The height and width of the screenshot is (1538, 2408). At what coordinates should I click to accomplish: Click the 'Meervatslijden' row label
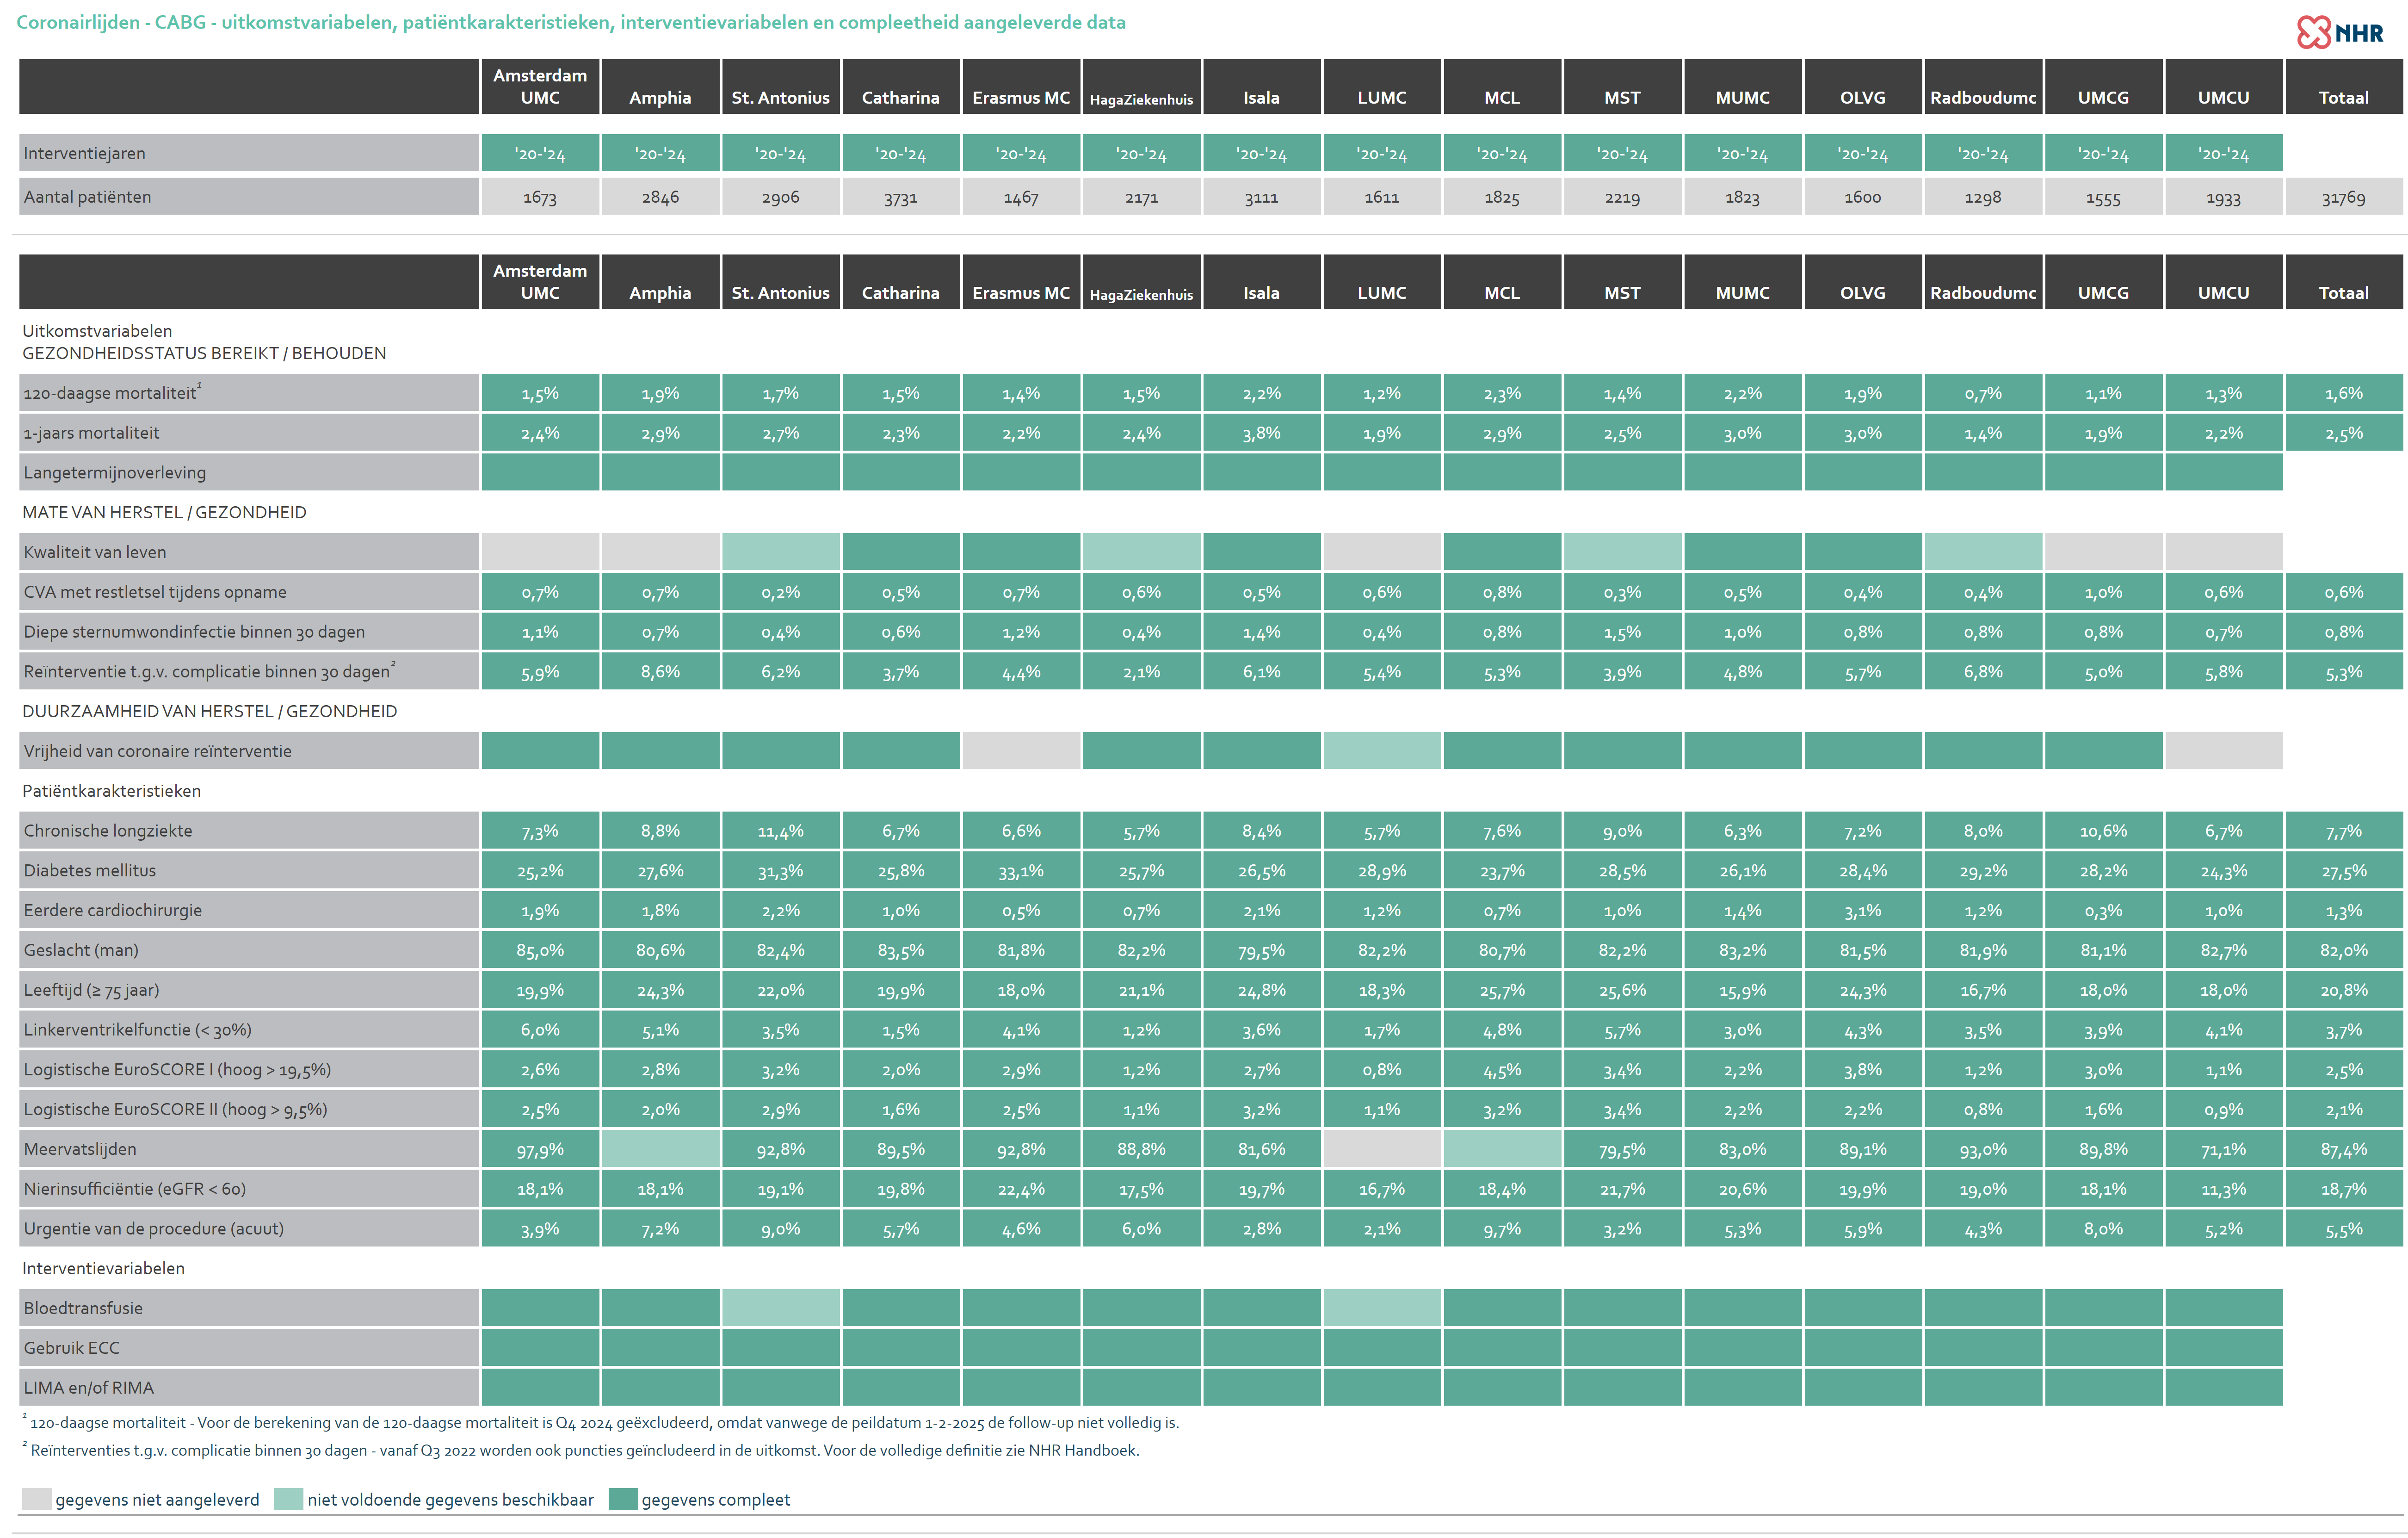coord(80,1149)
